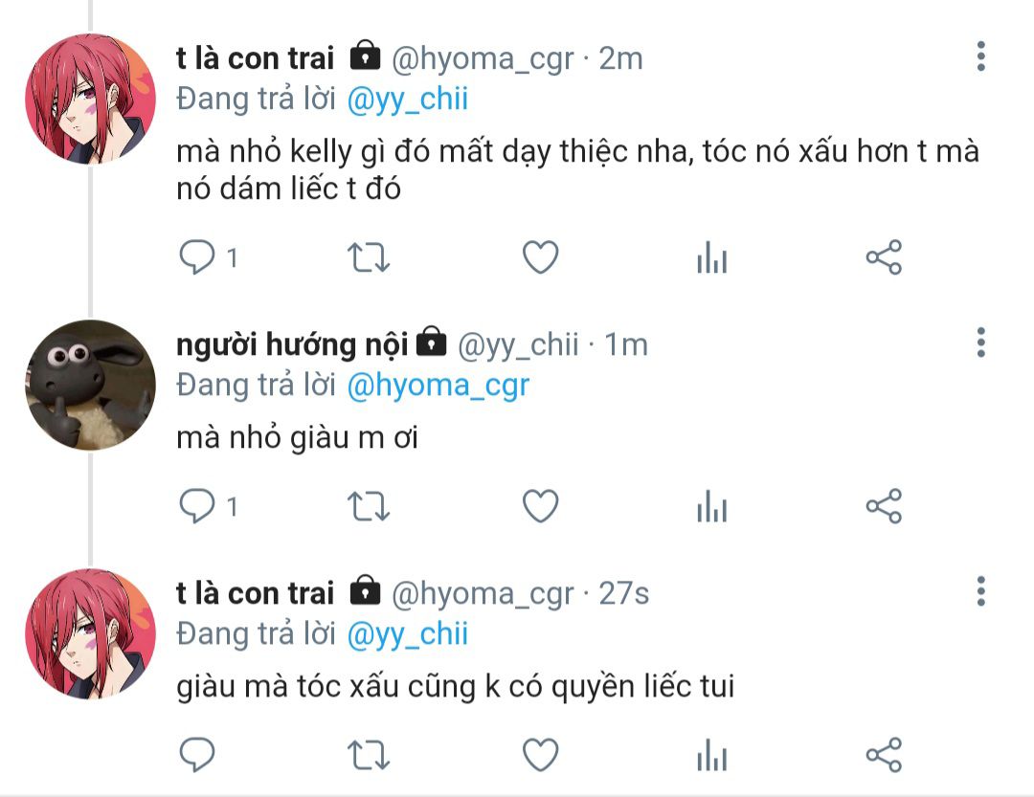Like the first tweet about kelly's hair
The width and height of the screenshot is (1034, 797).
pos(541,257)
